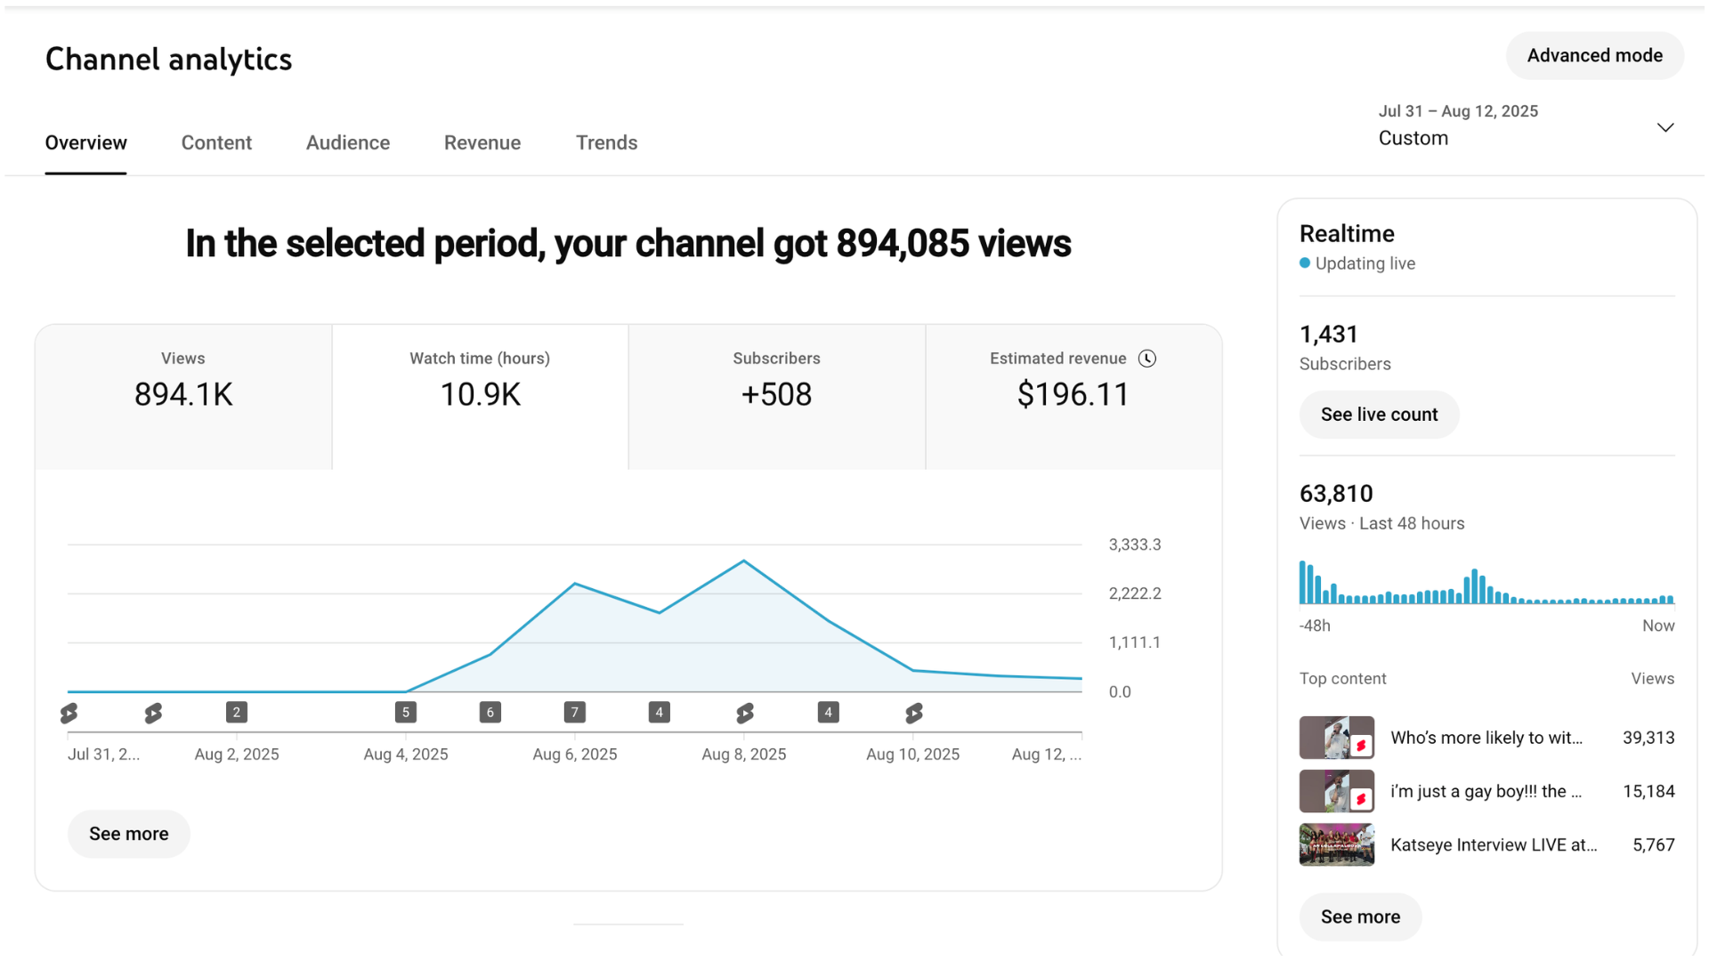The image size is (1709, 961).
Task: Click the video marker numbered 2
Action: click(x=237, y=712)
